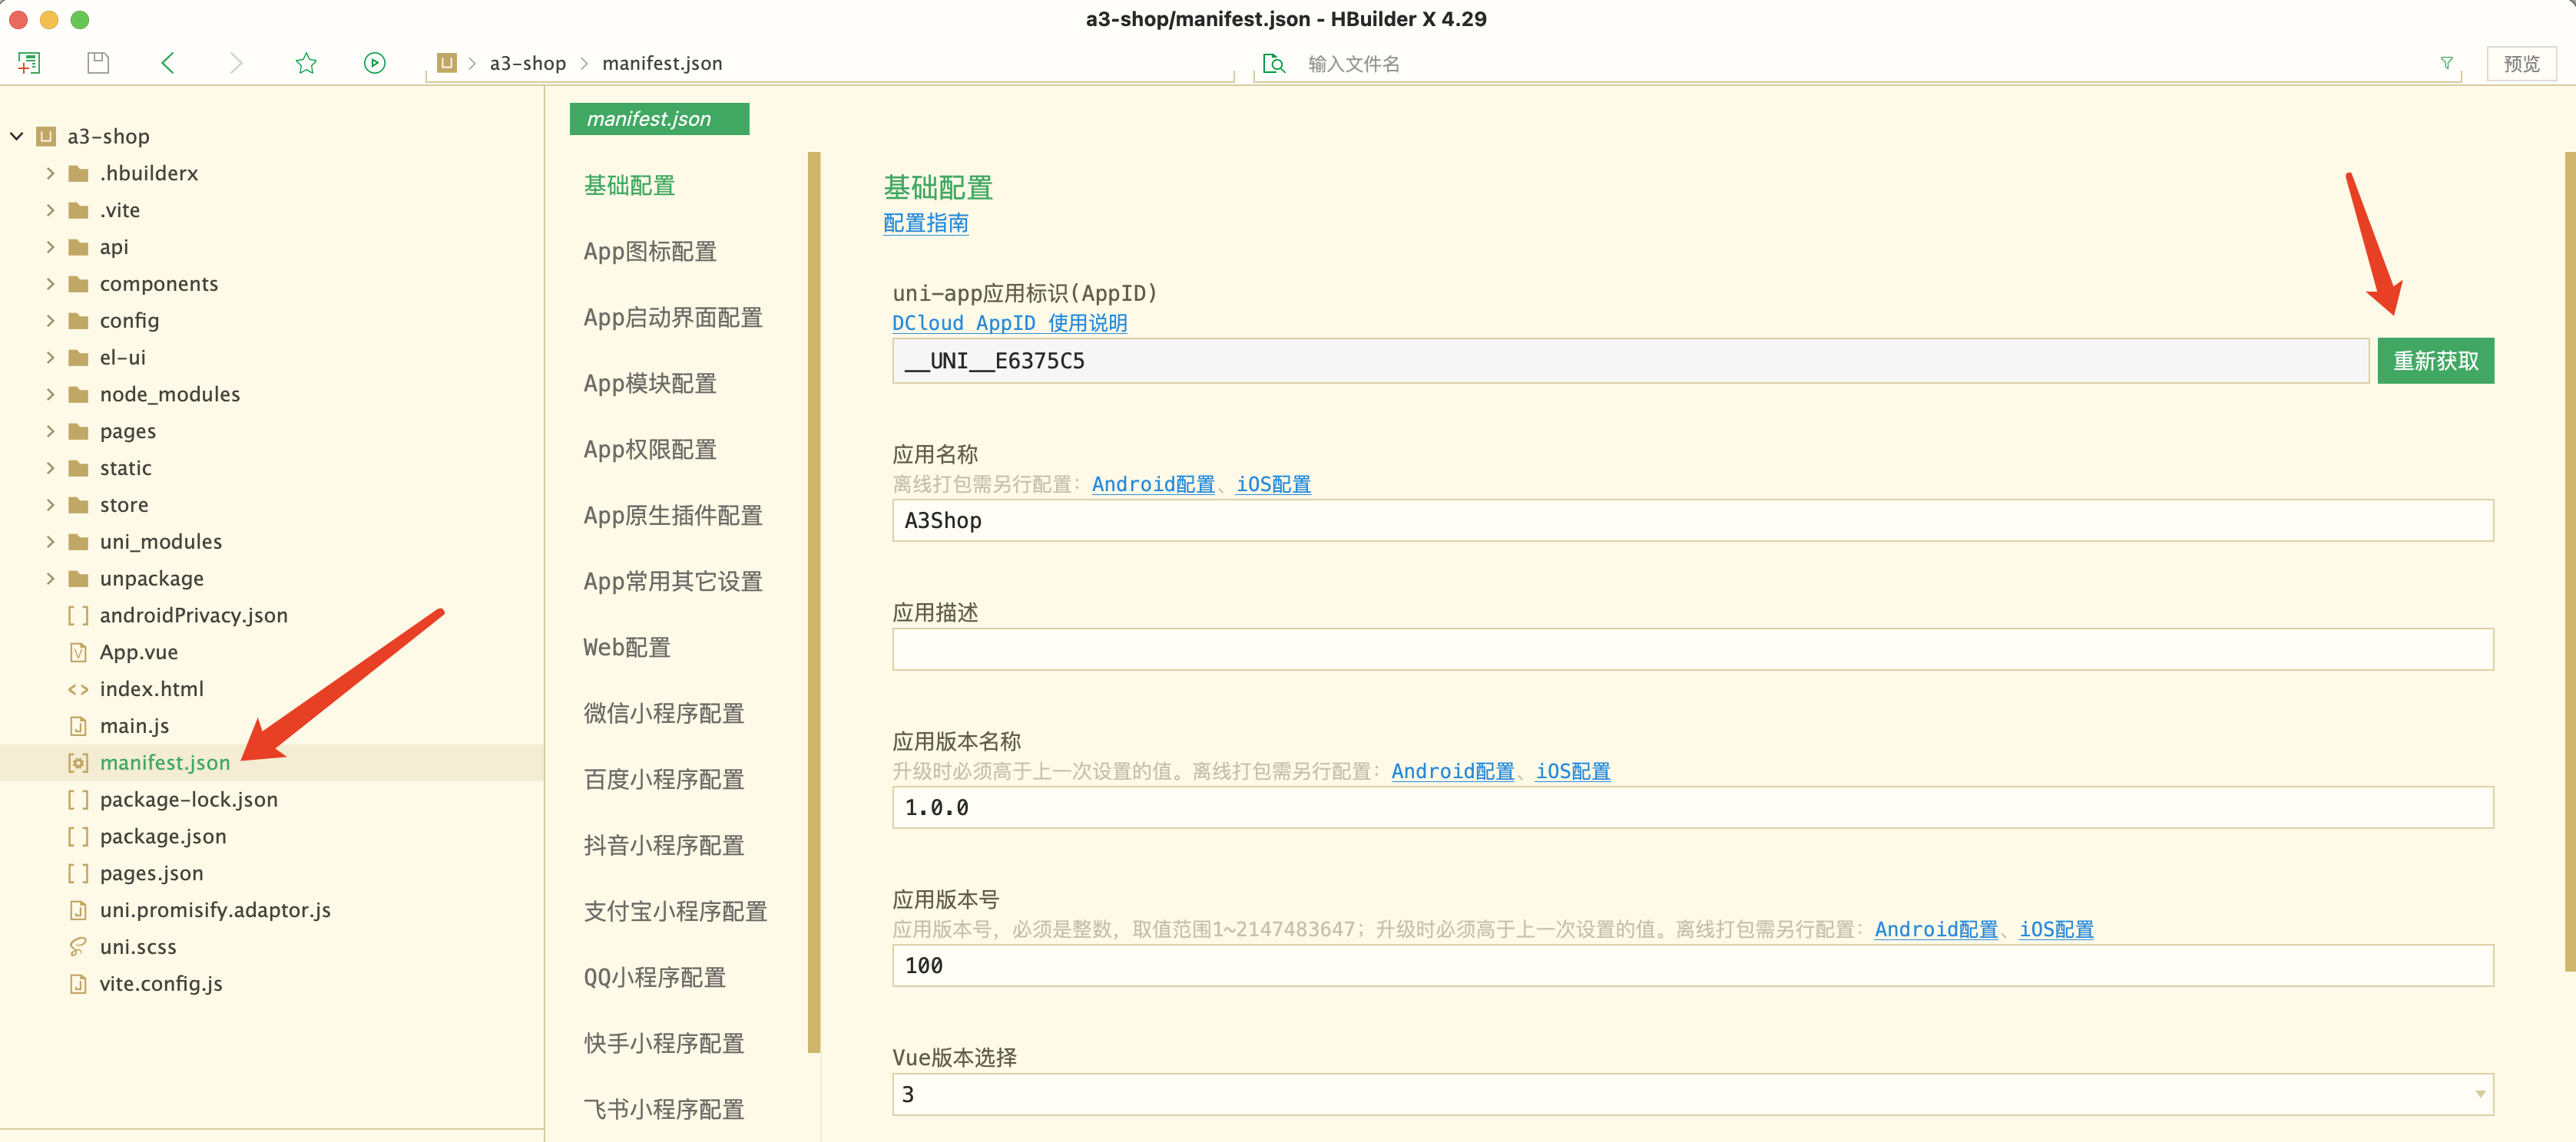Open the Vue版本选择 dropdown

(x=1692, y=1095)
